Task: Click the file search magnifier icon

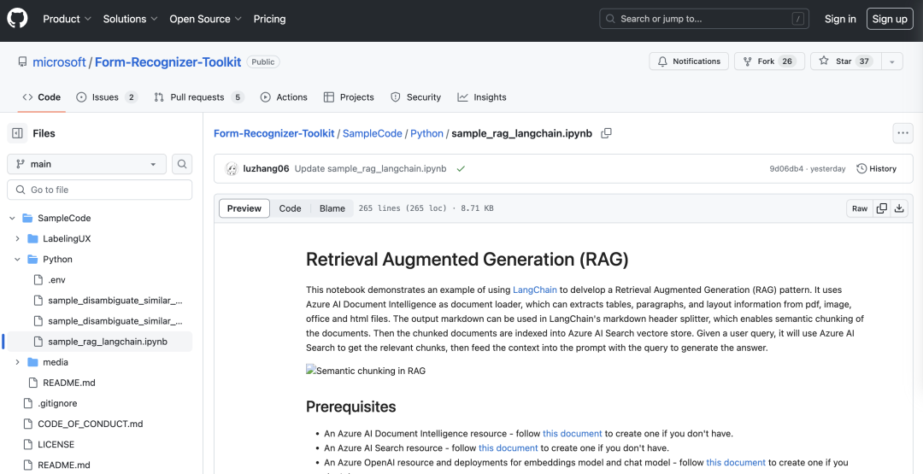Action: point(182,164)
